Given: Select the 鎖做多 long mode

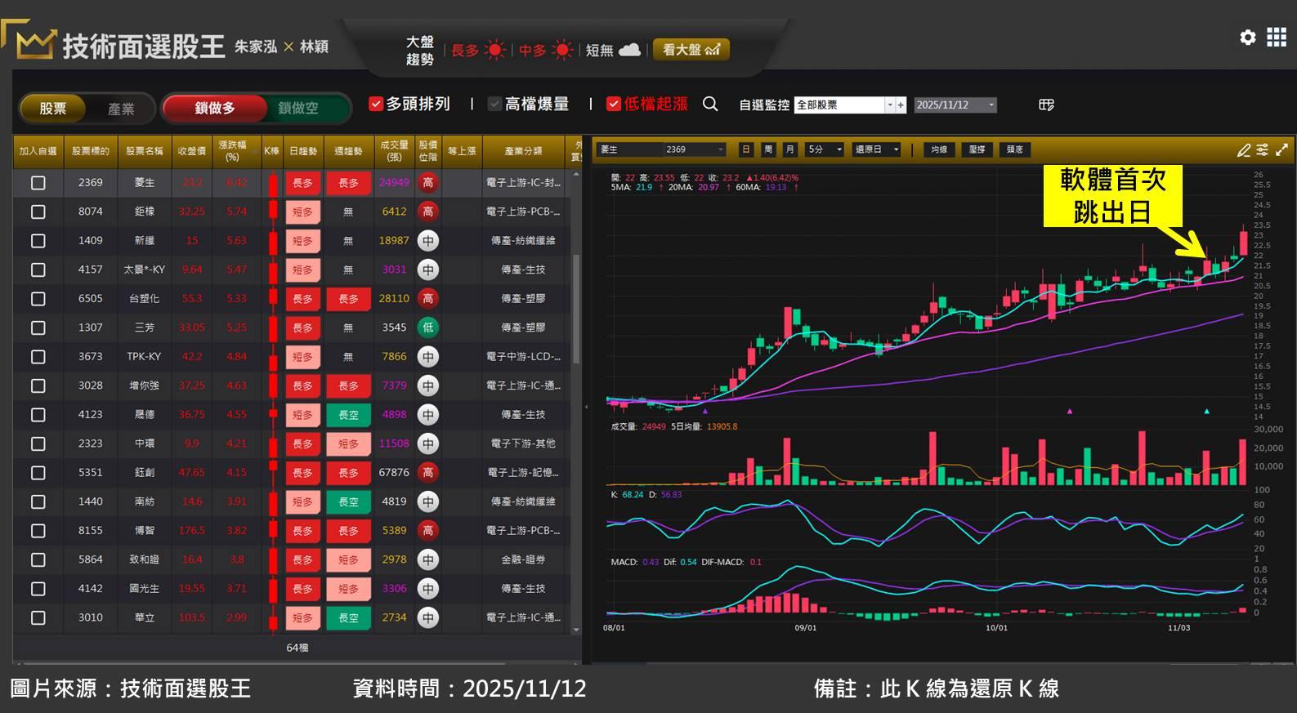Looking at the screenshot, I should 214,108.
